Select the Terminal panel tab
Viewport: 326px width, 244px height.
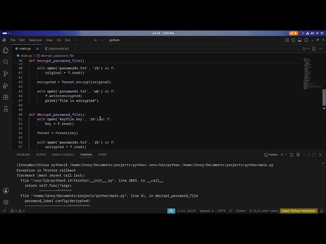[x=86, y=155]
